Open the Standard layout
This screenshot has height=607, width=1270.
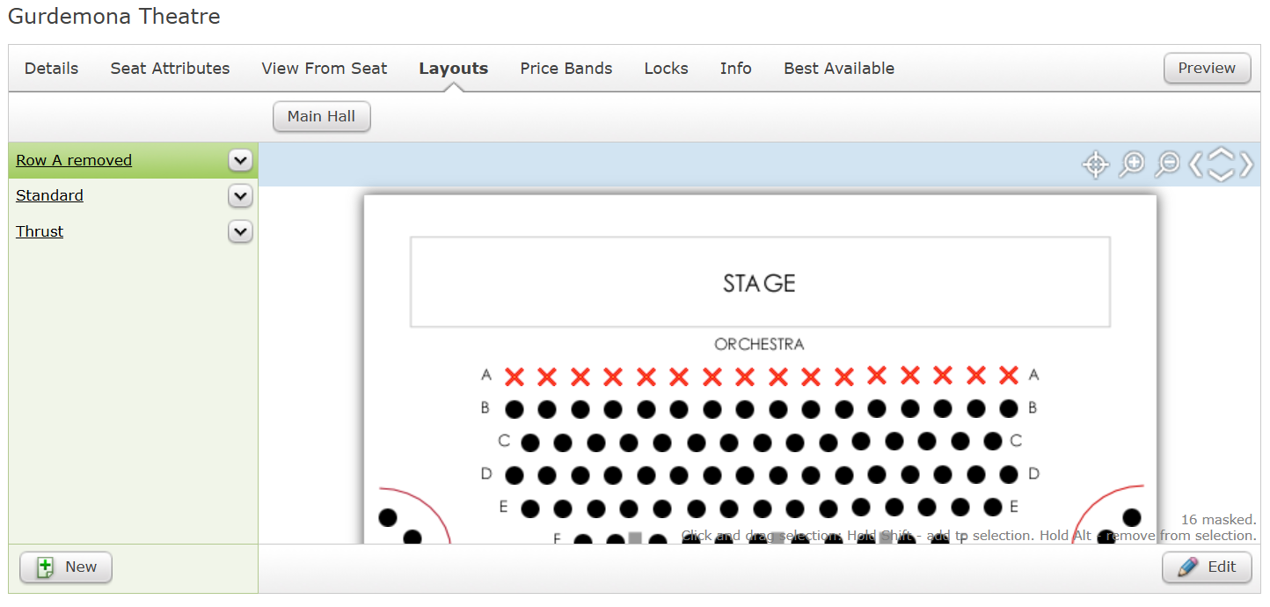(x=49, y=195)
